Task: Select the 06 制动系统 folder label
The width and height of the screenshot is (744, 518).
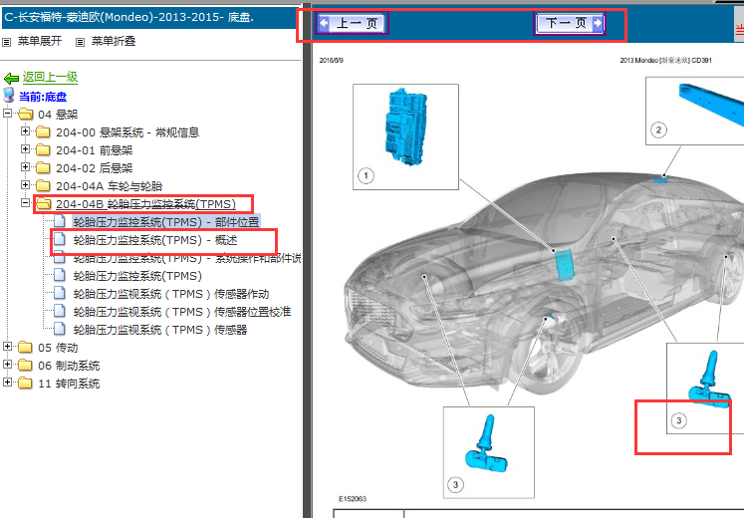Action: (69, 366)
